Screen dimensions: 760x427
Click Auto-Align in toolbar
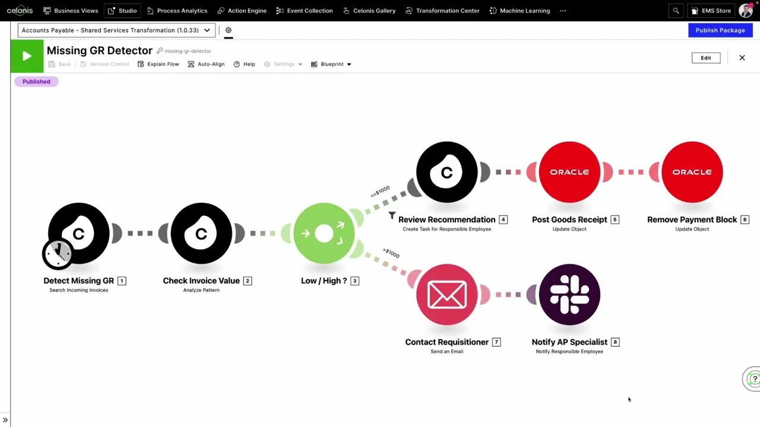click(x=206, y=64)
